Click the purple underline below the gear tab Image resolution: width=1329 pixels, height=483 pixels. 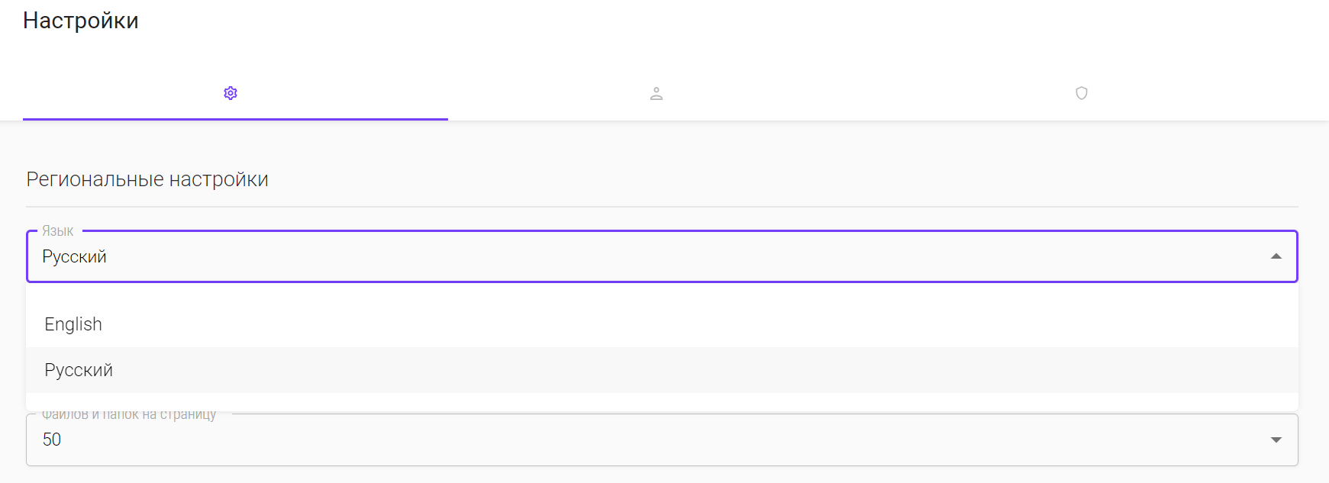pos(235,119)
